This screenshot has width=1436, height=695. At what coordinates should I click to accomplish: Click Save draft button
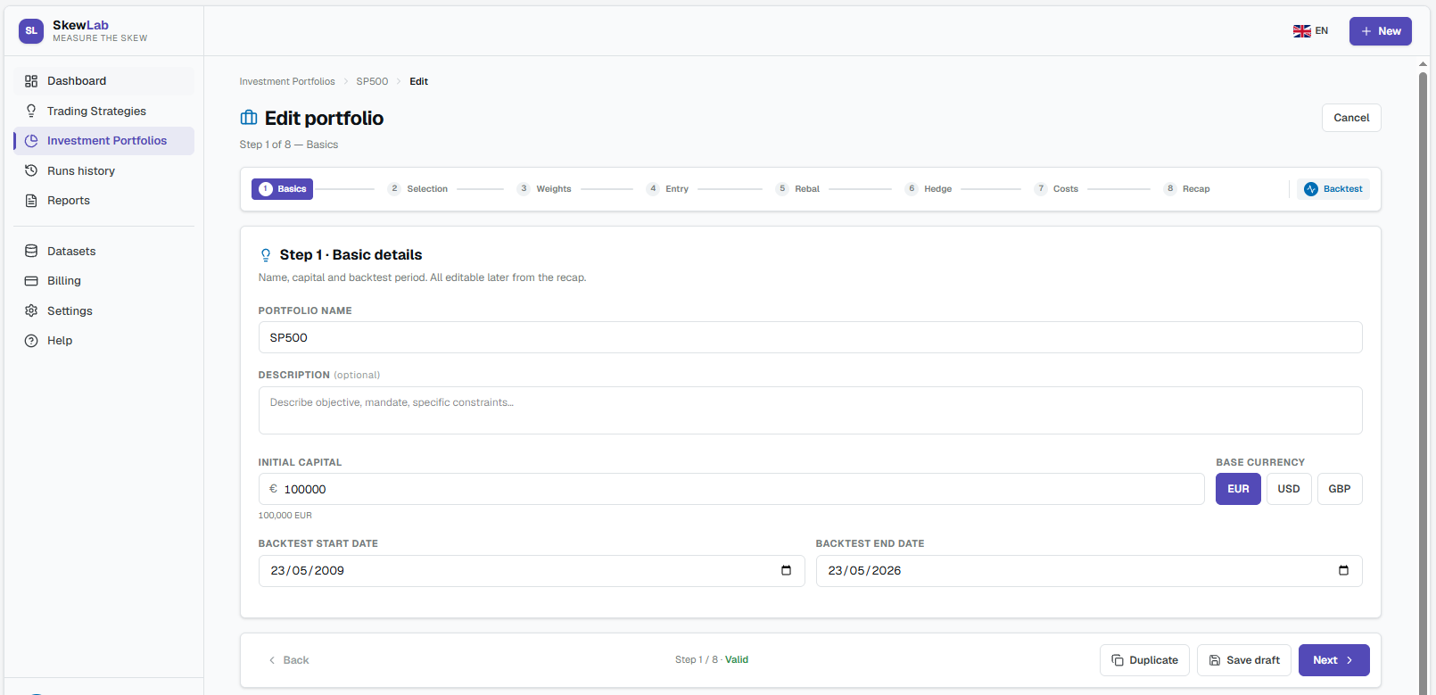1244,660
